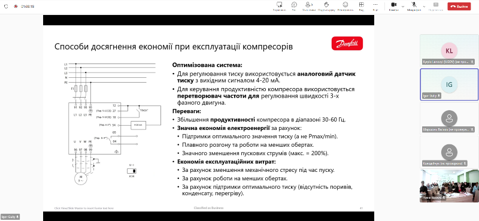Viewport: 479px width, 221px height.
Task: Toggle the camera on or off
Action: pyautogui.click(x=393, y=6)
